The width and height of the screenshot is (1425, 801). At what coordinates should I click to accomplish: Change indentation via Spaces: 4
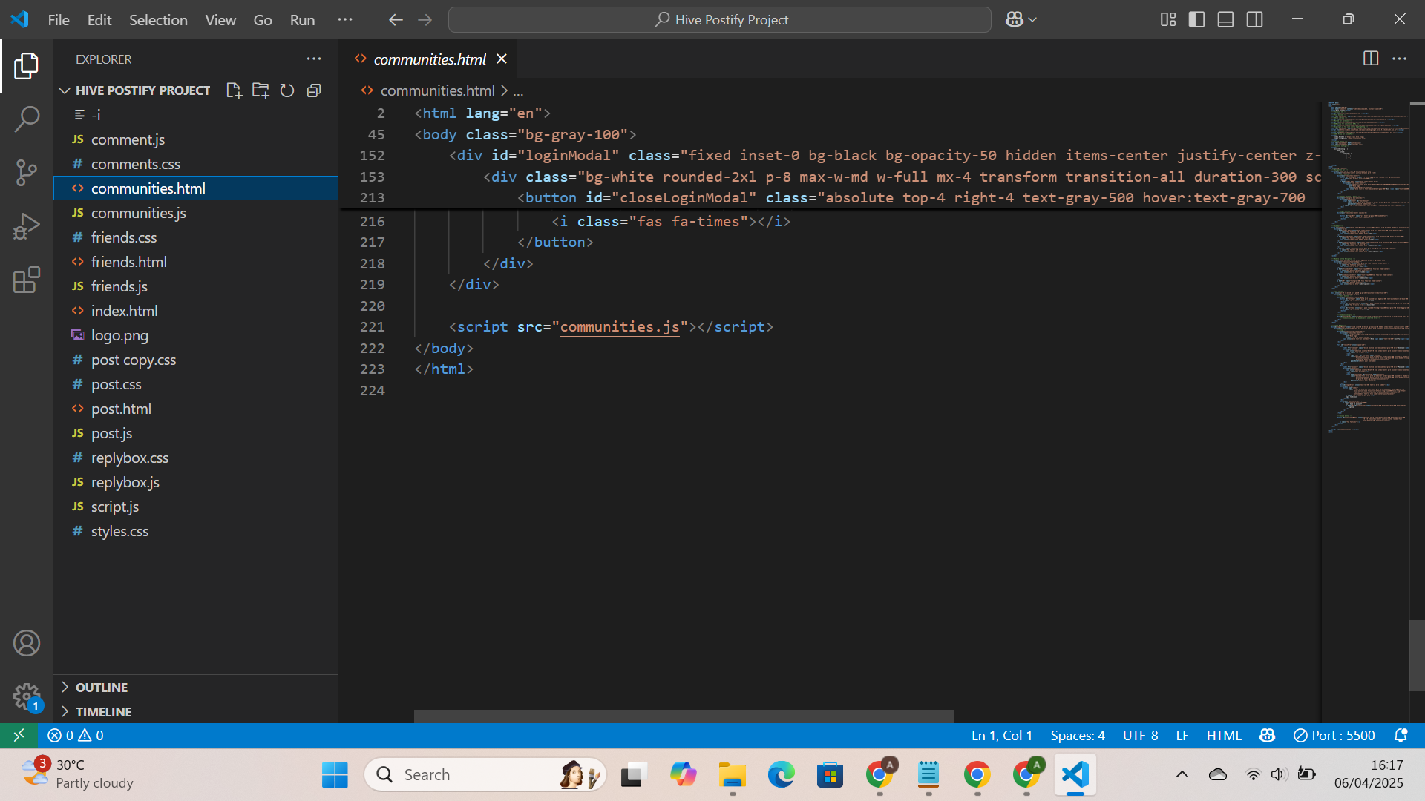pos(1078,735)
